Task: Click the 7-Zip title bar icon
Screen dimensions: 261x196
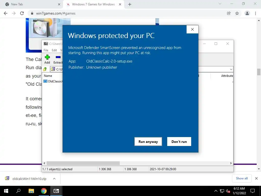Action: (46, 44)
